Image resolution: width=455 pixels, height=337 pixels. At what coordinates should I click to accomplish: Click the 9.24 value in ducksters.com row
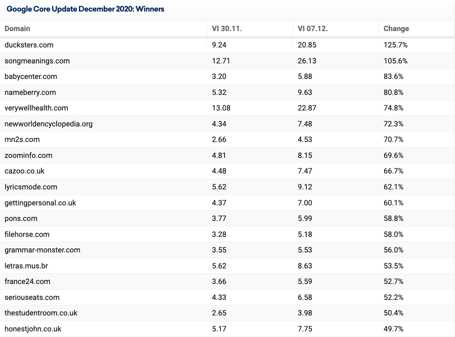click(219, 45)
